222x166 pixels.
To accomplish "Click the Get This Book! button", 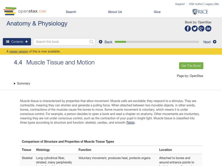I will 191,66.
